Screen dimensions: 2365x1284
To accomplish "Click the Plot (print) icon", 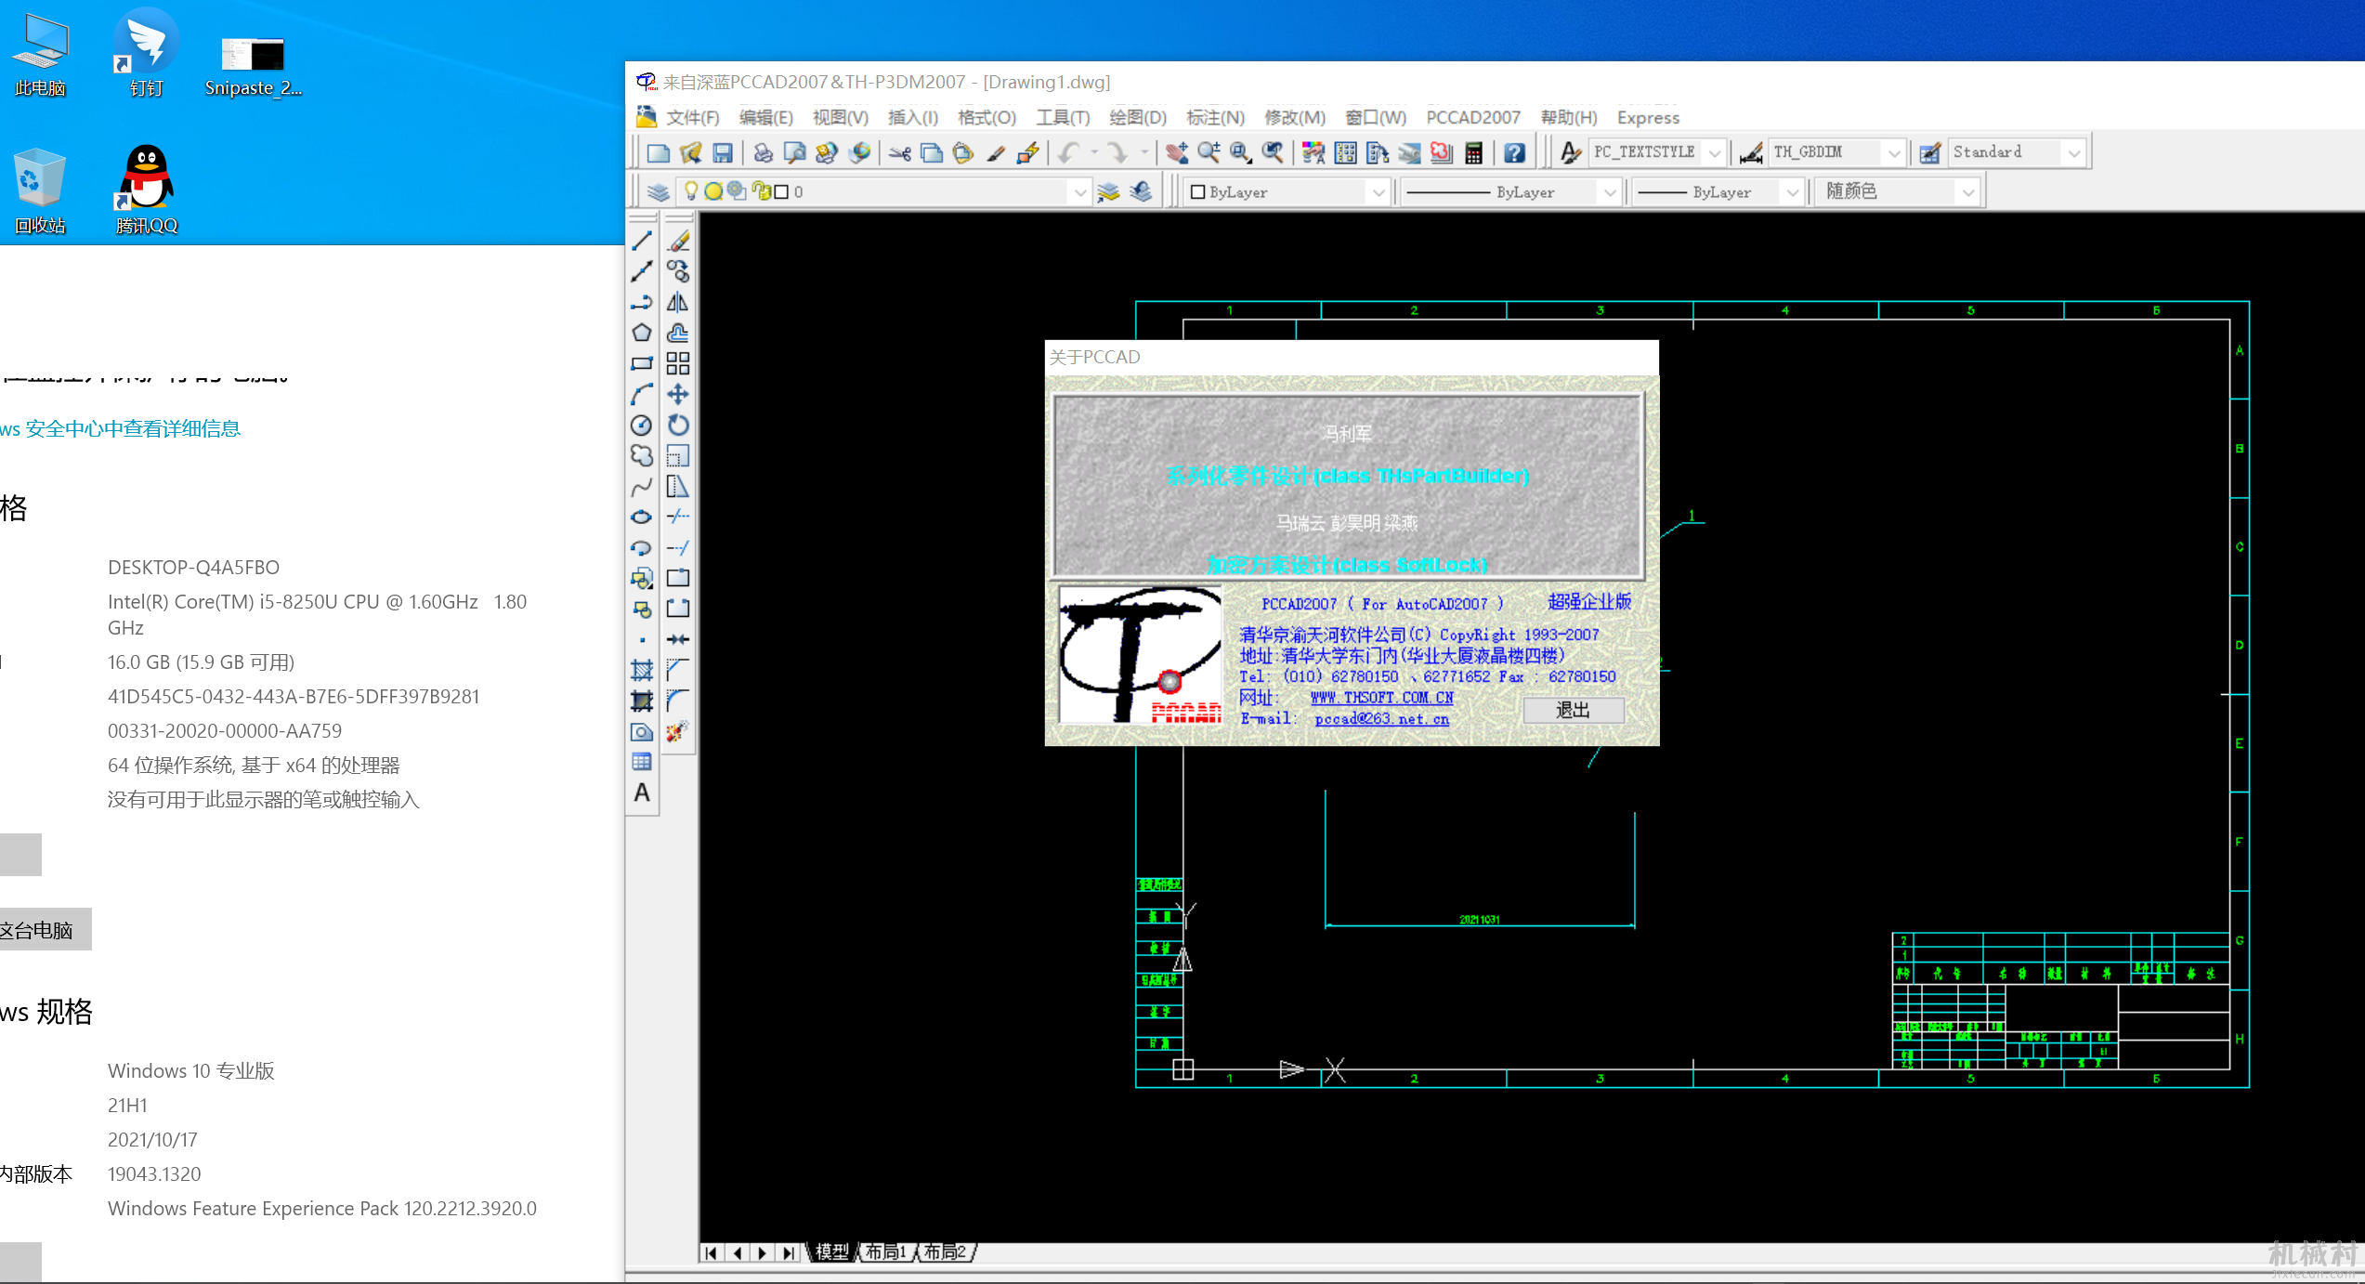I will [x=764, y=152].
